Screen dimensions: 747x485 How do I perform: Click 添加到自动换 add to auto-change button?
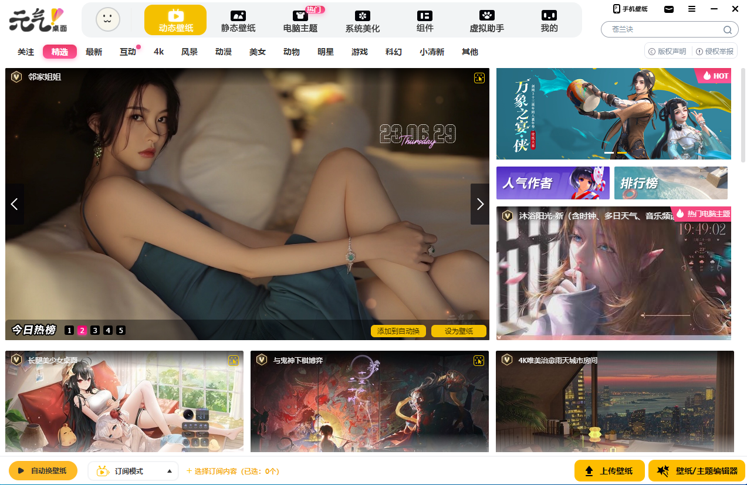coord(398,331)
